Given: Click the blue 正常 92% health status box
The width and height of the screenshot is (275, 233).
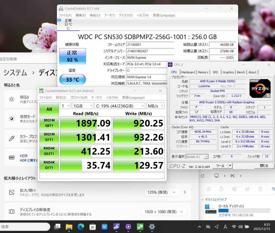Looking at the screenshot, I should pos(72,56).
